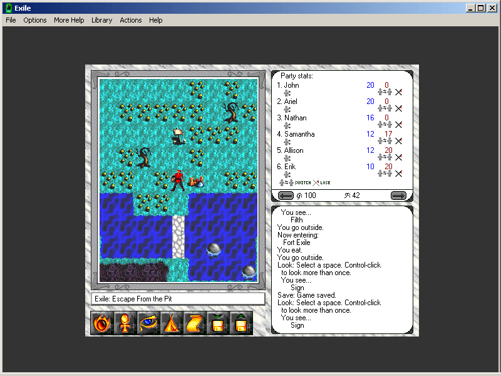The height and width of the screenshot is (376, 501).
Task: Click Nathan's blue health value 16
Action: point(370,118)
